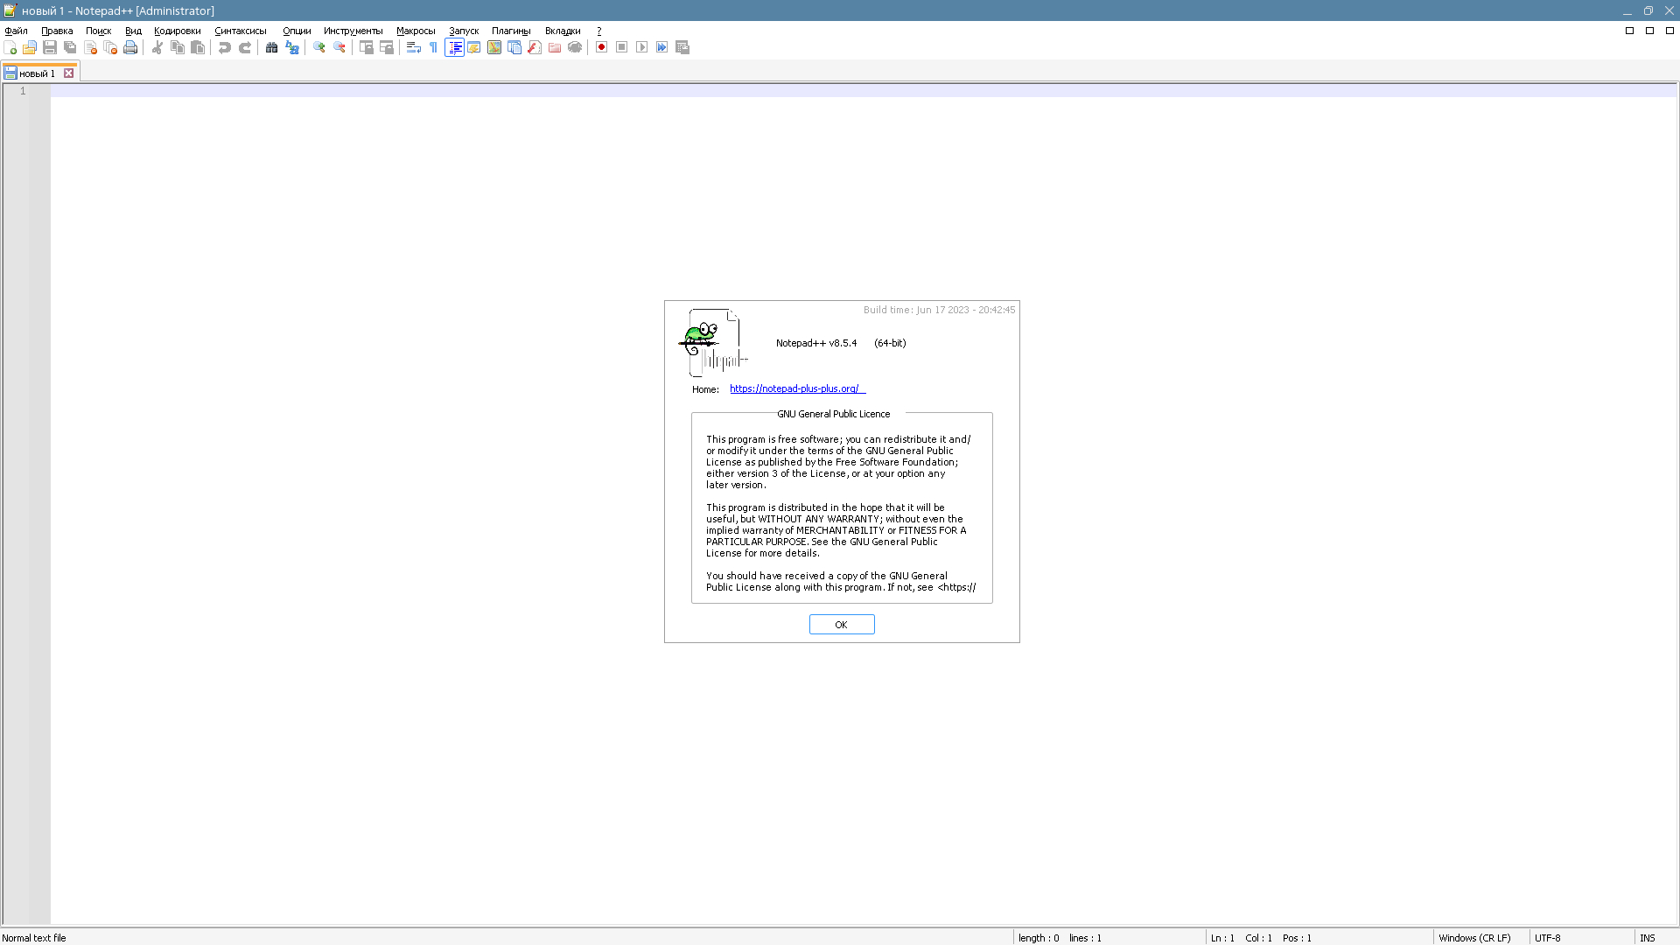Viewport: 1680px width, 945px height.
Task: Open the Инструменты menu
Action: (353, 31)
